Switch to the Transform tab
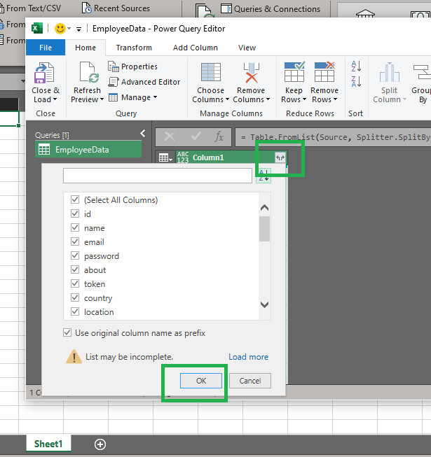 pyautogui.click(x=134, y=48)
